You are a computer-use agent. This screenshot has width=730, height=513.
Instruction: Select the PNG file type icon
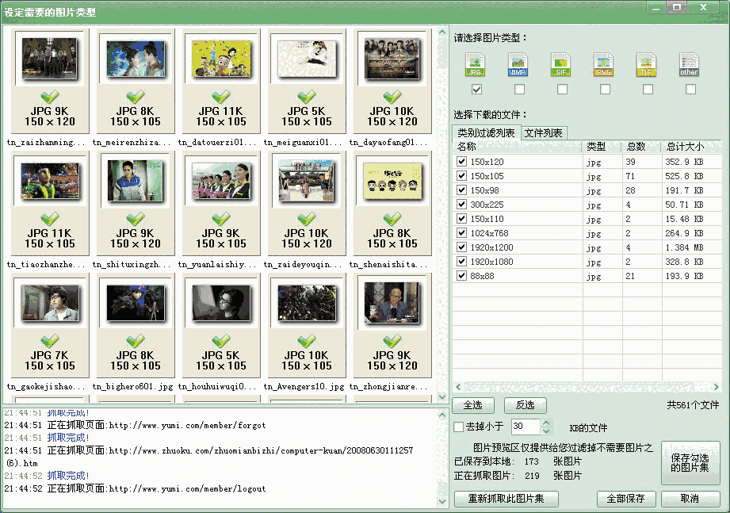[602, 63]
